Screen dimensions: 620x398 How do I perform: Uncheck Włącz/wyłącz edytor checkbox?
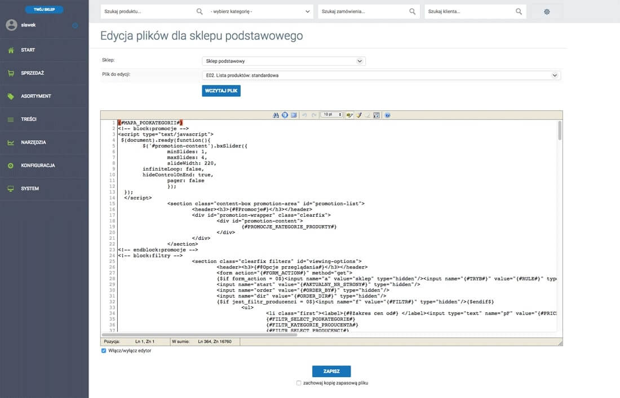[x=104, y=351]
